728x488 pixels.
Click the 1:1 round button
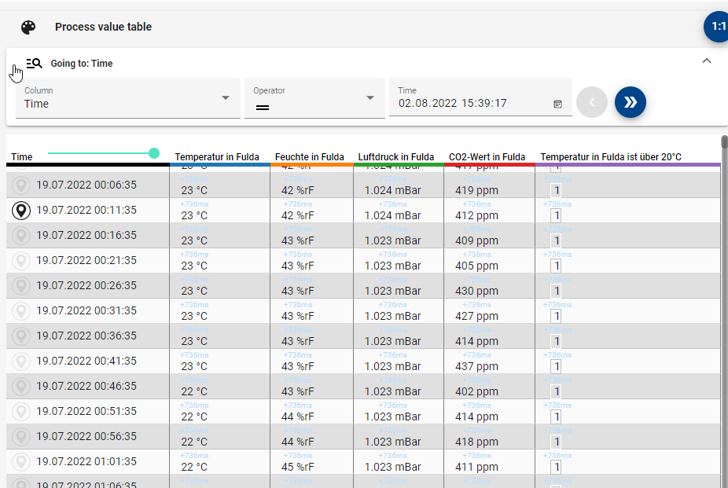(x=718, y=27)
